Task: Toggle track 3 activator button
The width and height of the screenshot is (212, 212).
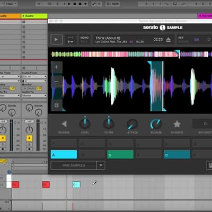Action: [x=3, y=138]
